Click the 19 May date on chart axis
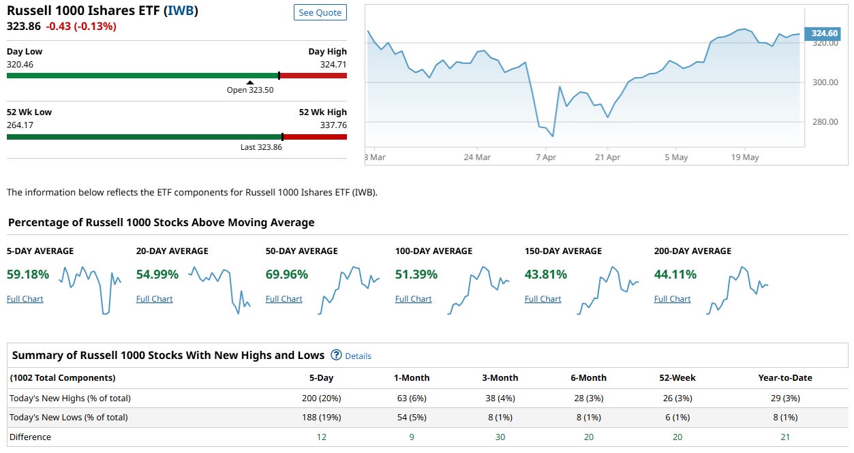This screenshot has height=453, width=854. click(x=745, y=157)
